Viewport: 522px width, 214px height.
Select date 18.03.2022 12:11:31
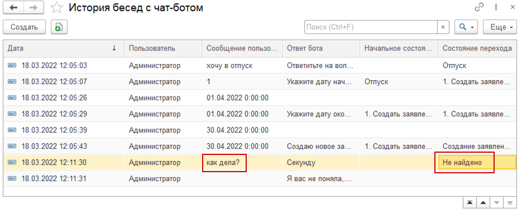click(54, 178)
